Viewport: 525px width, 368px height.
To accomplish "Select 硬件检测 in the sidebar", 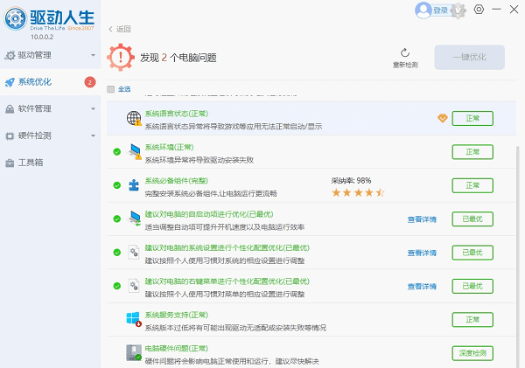I will [50, 135].
